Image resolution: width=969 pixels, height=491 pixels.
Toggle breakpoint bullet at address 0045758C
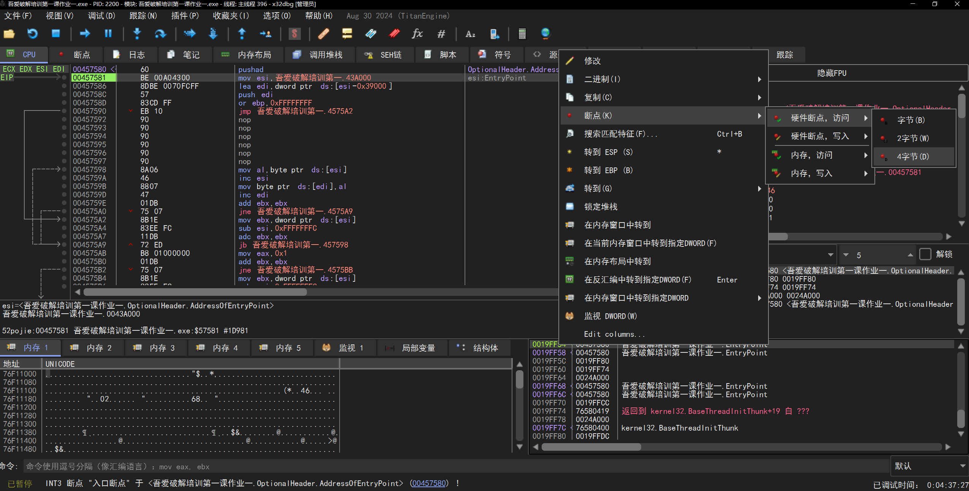[64, 95]
